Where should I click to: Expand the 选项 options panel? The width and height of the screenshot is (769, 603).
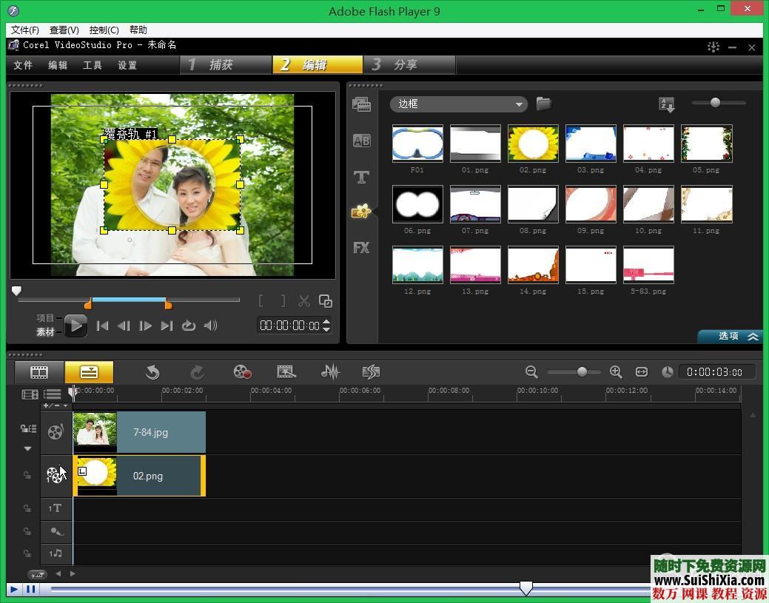pyautogui.click(x=730, y=336)
